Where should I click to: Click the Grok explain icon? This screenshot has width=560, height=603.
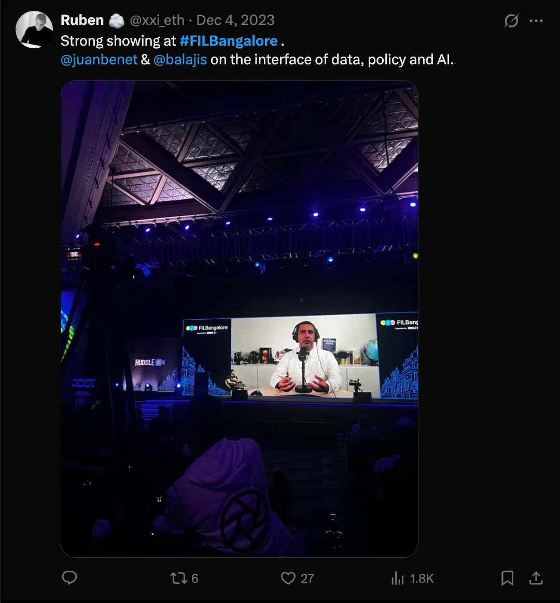[x=511, y=21]
